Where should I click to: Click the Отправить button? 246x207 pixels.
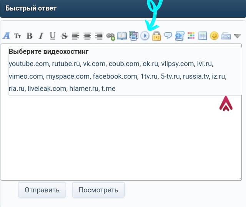42,190
